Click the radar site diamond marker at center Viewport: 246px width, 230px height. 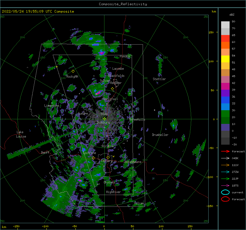(x=104, y=119)
